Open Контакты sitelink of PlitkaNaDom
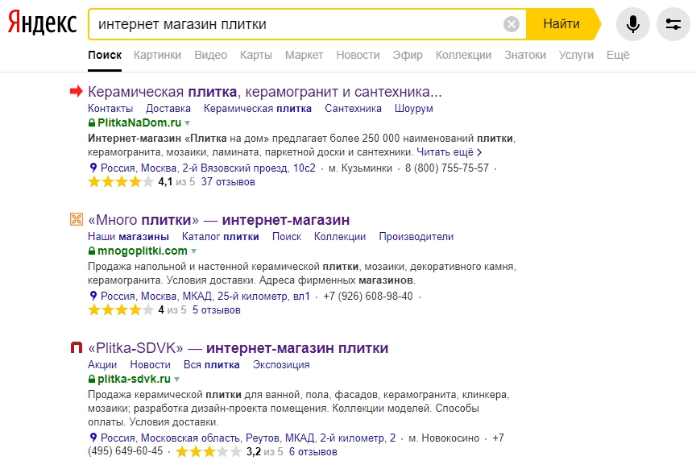Image resolution: width=696 pixels, height=469 pixels. [110, 108]
